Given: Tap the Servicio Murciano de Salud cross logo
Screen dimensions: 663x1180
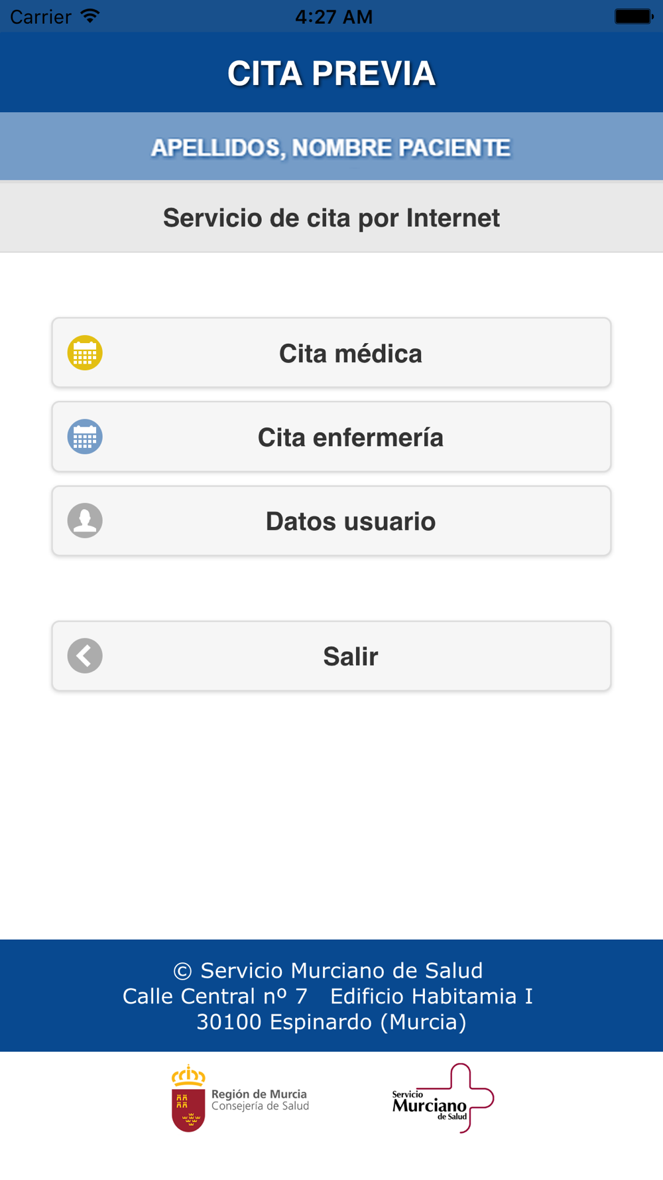Looking at the screenshot, I should pyautogui.click(x=443, y=1098).
